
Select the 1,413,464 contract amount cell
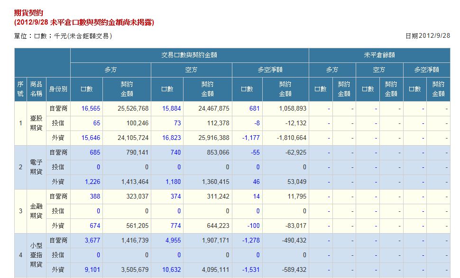click(127, 182)
